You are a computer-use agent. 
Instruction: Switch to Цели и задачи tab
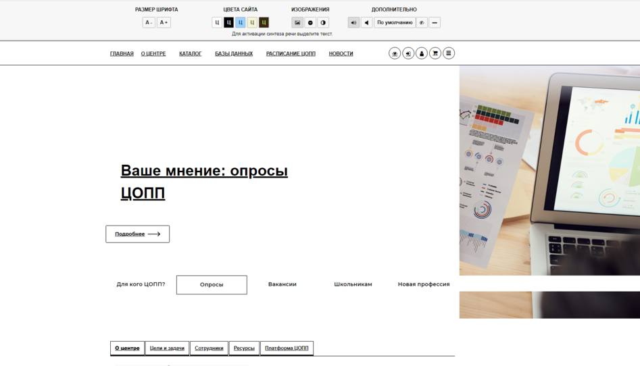click(167, 348)
